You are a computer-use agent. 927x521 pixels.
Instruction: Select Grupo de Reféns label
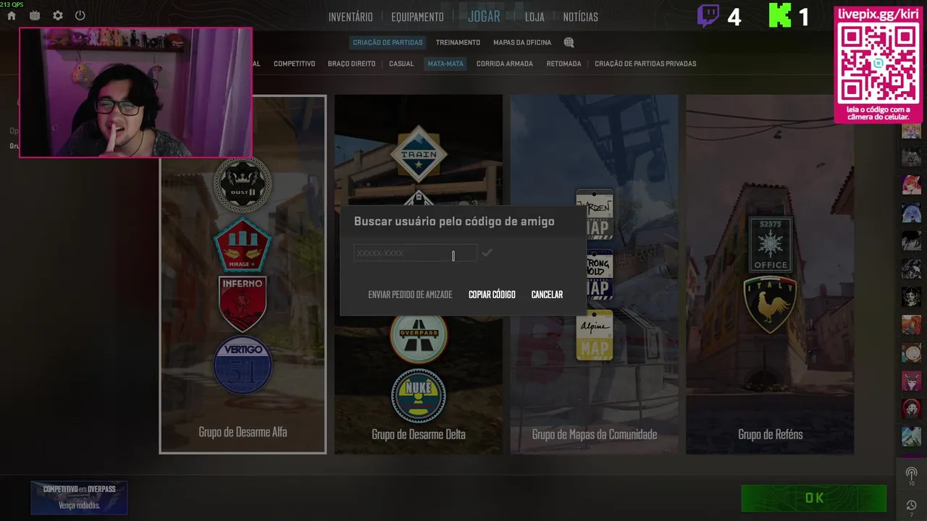pyautogui.click(x=770, y=434)
